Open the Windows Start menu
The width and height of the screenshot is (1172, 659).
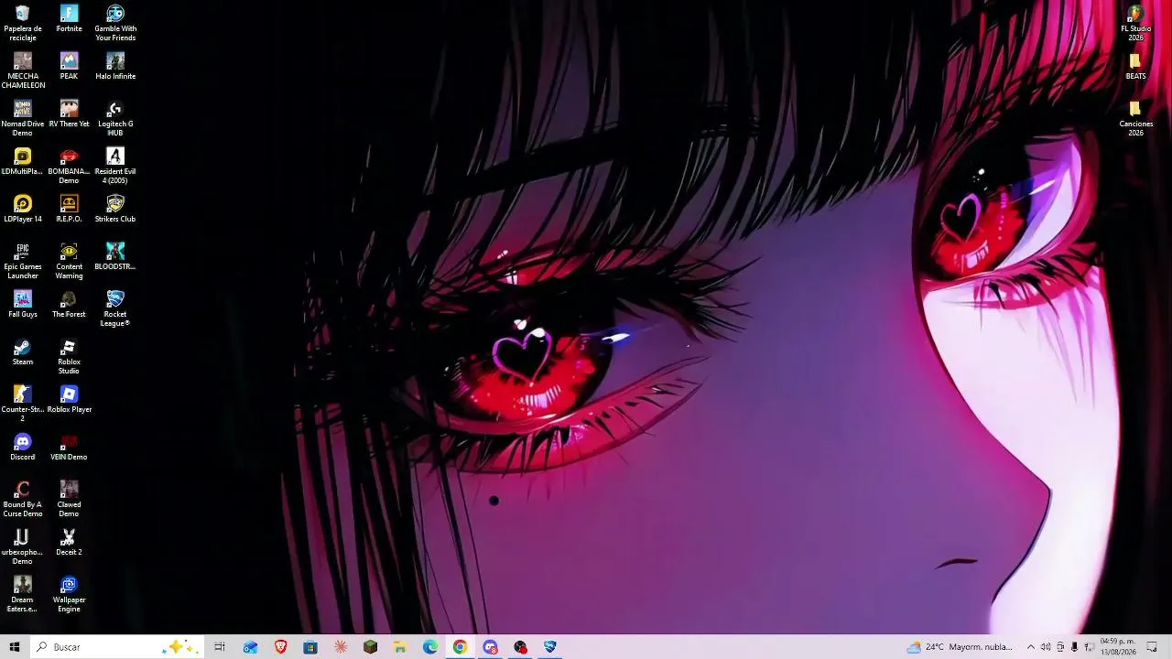click(x=15, y=647)
